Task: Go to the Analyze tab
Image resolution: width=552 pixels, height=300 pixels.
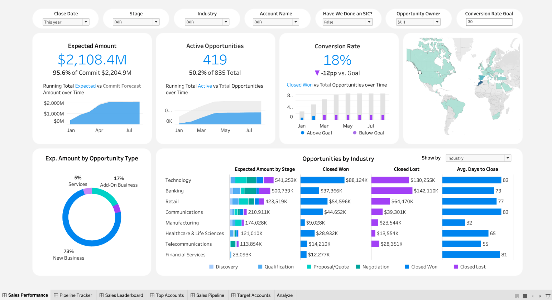Action: pos(285,295)
